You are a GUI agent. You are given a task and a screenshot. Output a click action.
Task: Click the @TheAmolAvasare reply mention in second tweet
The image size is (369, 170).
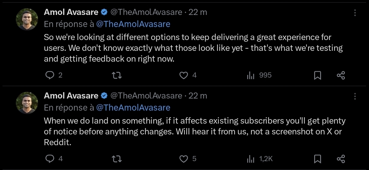(x=133, y=107)
